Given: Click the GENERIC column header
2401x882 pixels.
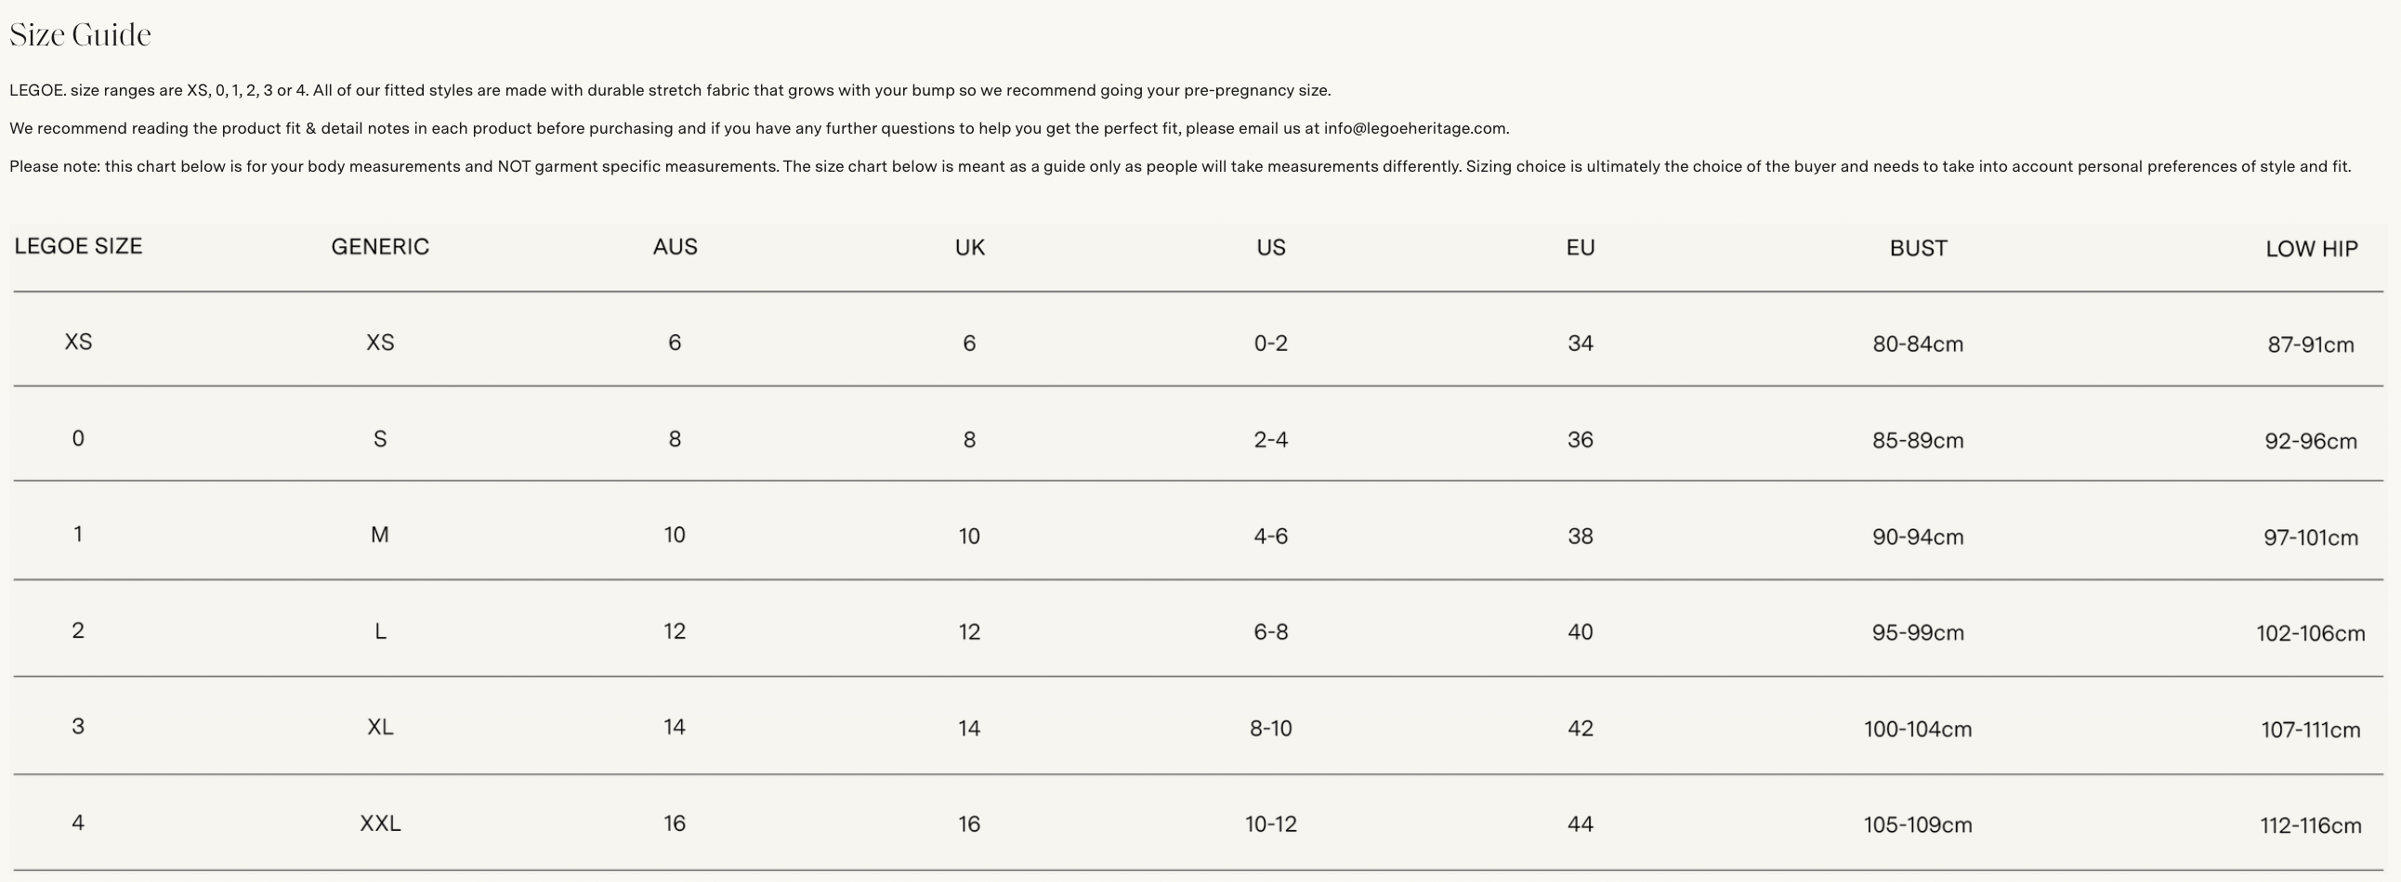Looking at the screenshot, I should click(x=380, y=247).
